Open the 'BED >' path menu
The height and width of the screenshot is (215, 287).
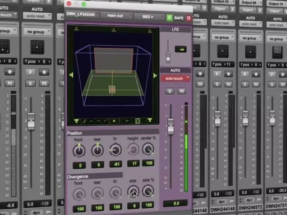pyautogui.click(x=148, y=17)
